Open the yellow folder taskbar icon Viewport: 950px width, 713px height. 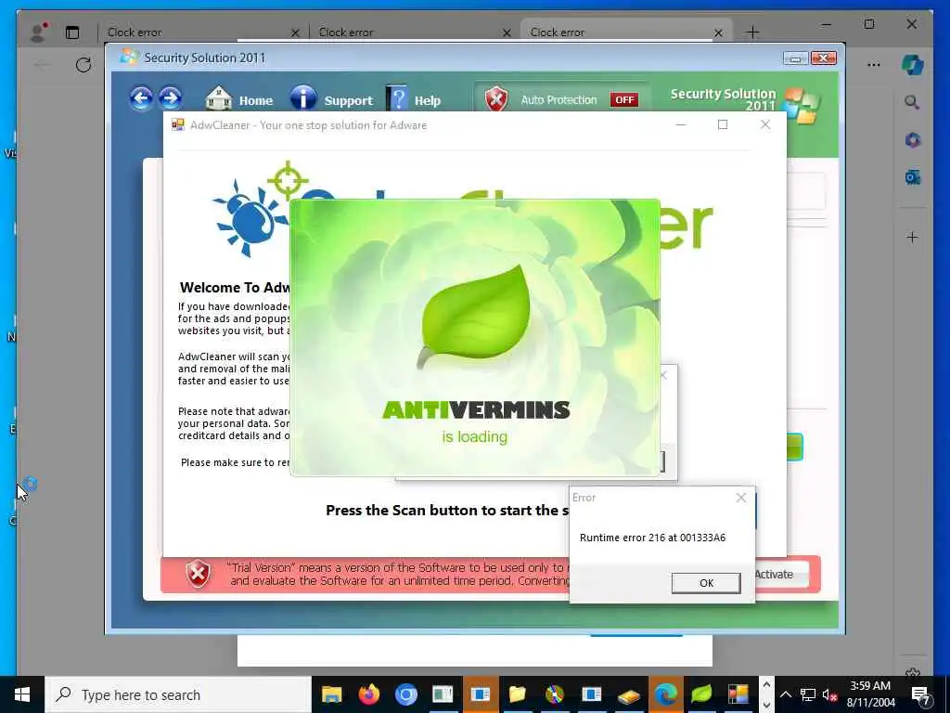pos(517,694)
